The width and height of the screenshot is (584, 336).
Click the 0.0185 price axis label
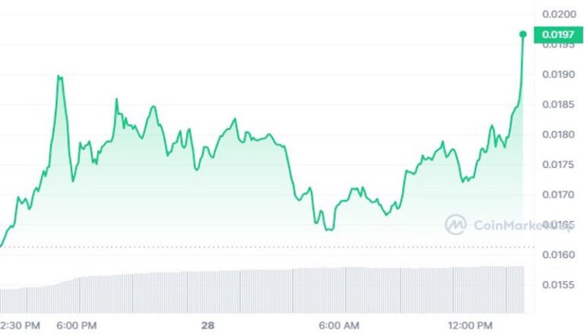[x=558, y=104]
